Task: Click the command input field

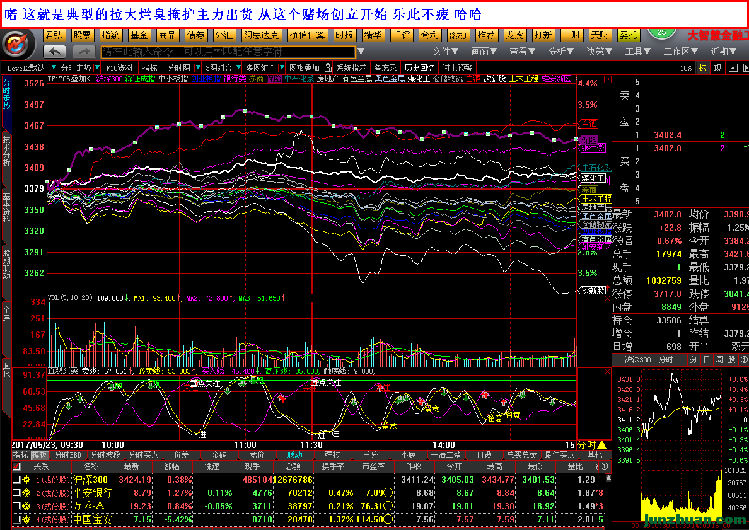Action: pos(228,52)
